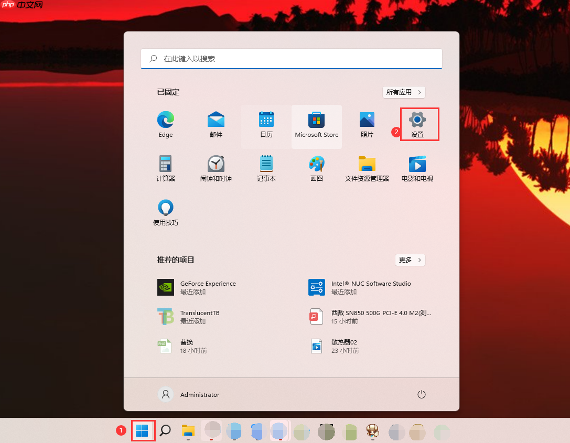The image size is (570, 443).
Task: Open the Administrator account menu
Action: [x=188, y=394]
